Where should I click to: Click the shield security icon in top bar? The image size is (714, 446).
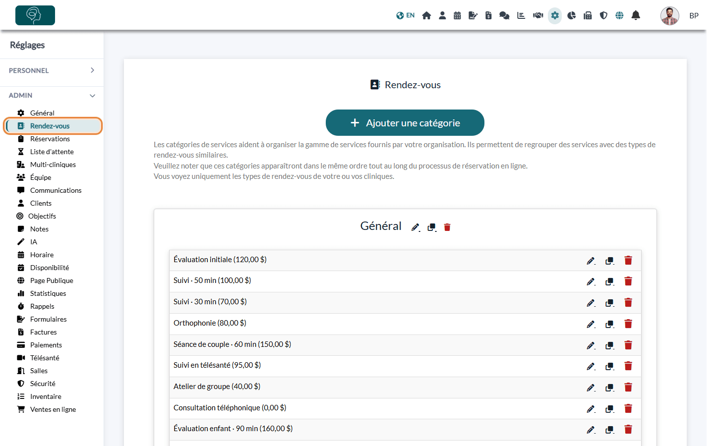click(603, 15)
